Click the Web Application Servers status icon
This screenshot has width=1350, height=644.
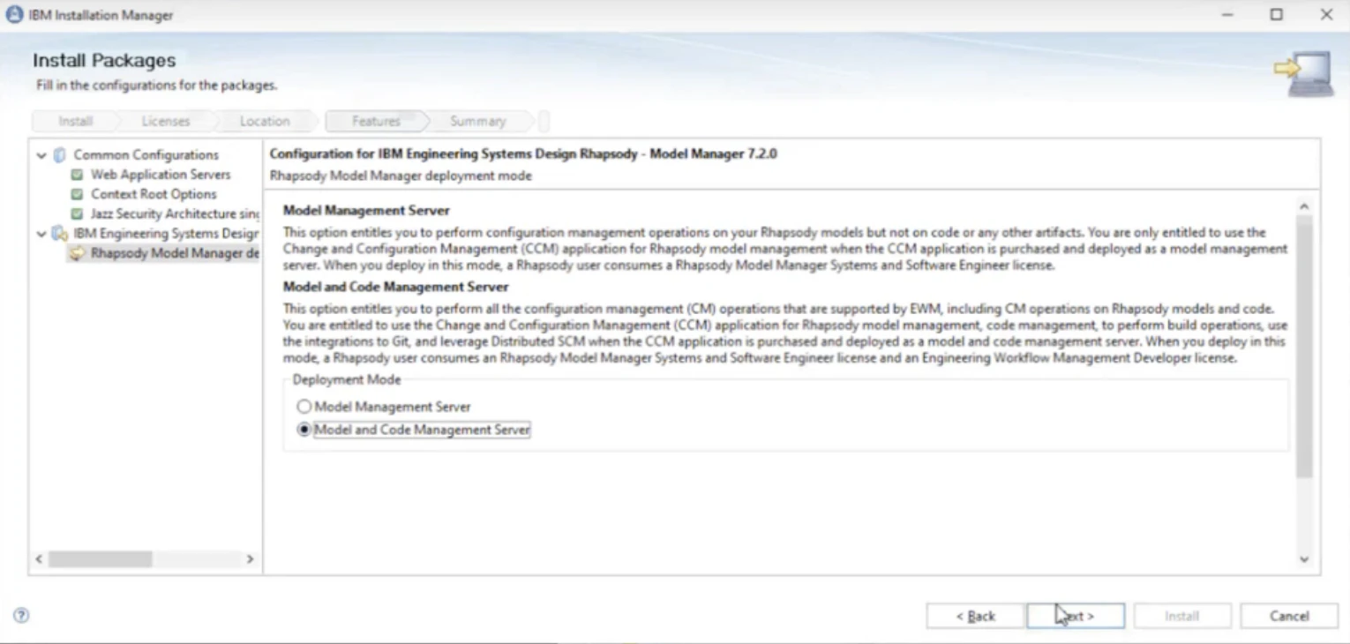click(77, 175)
